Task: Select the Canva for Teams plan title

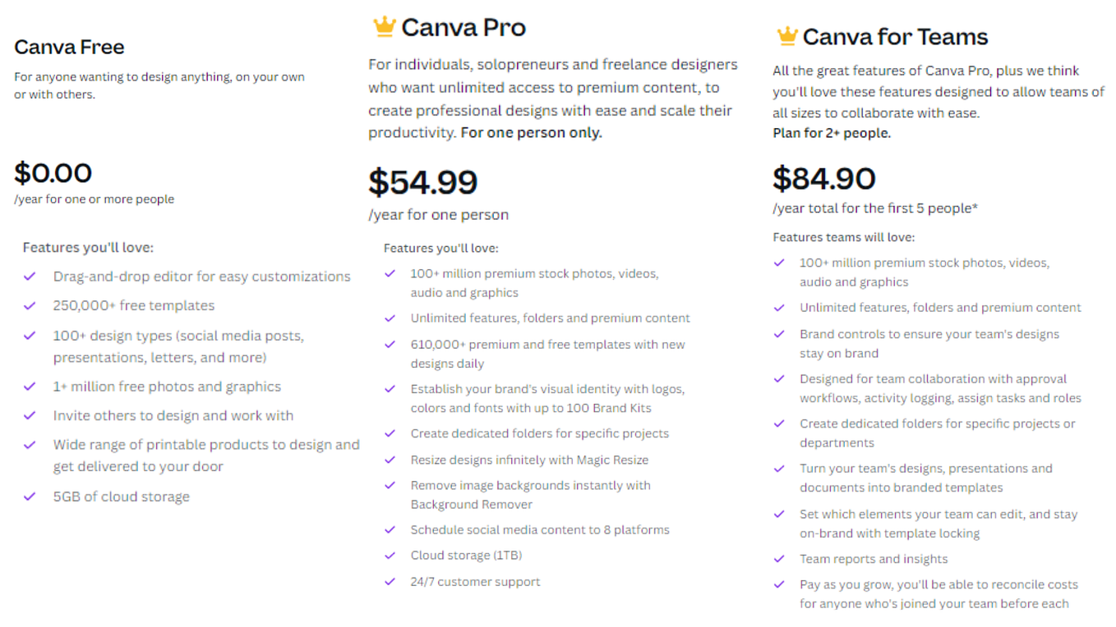Action: (x=895, y=37)
